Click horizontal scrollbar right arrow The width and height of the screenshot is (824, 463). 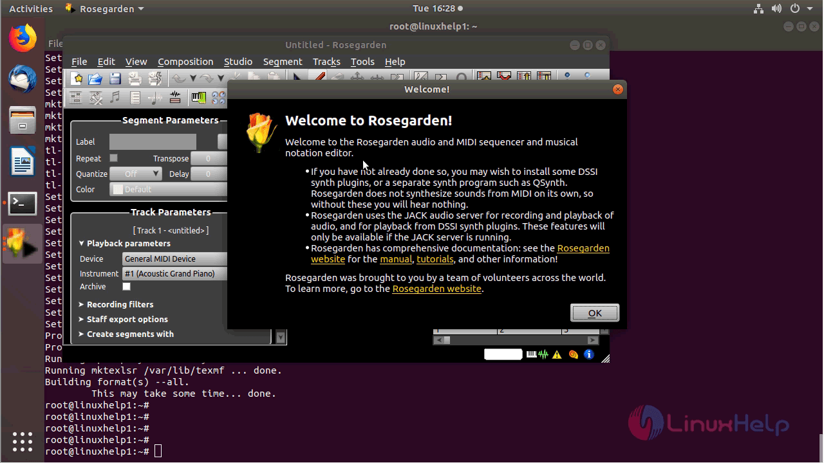pyautogui.click(x=594, y=340)
